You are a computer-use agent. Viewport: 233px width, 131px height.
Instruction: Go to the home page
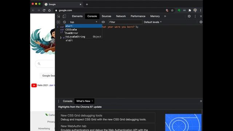(x=50, y=10)
